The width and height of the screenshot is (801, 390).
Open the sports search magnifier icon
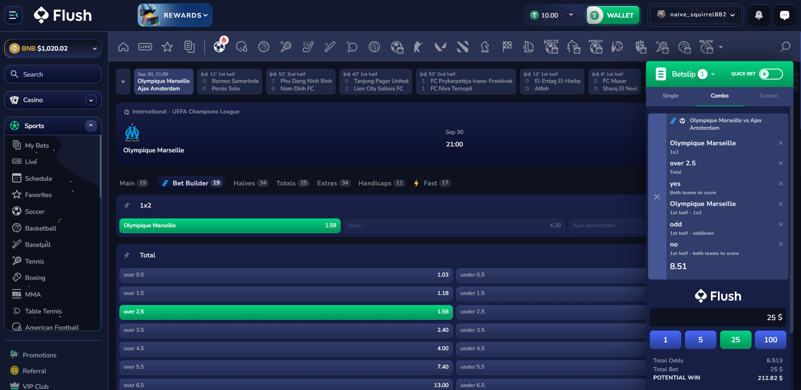pos(785,47)
